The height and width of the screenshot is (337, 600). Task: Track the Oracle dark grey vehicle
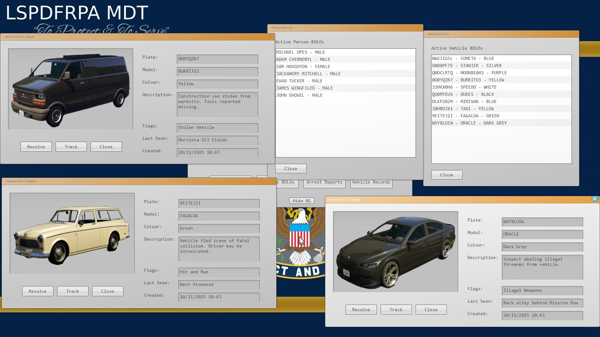tap(396, 310)
